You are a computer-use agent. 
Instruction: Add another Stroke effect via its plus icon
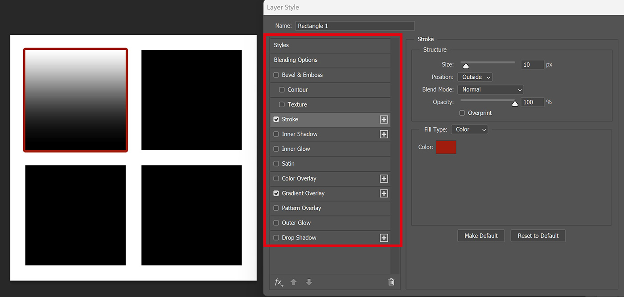tap(383, 119)
